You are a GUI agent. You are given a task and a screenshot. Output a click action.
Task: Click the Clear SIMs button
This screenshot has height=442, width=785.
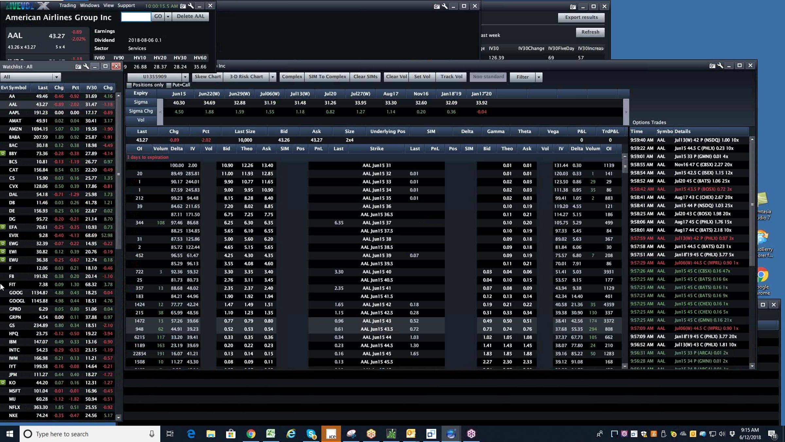pyautogui.click(x=365, y=77)
